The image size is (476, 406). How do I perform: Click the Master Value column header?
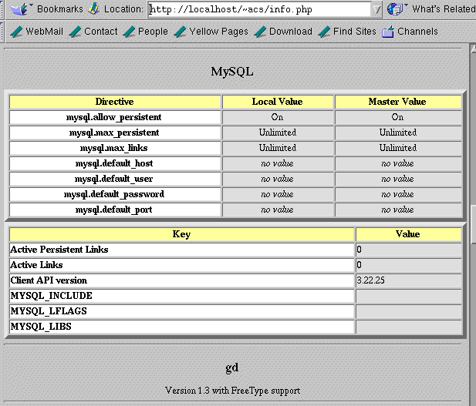pos(397,102)
